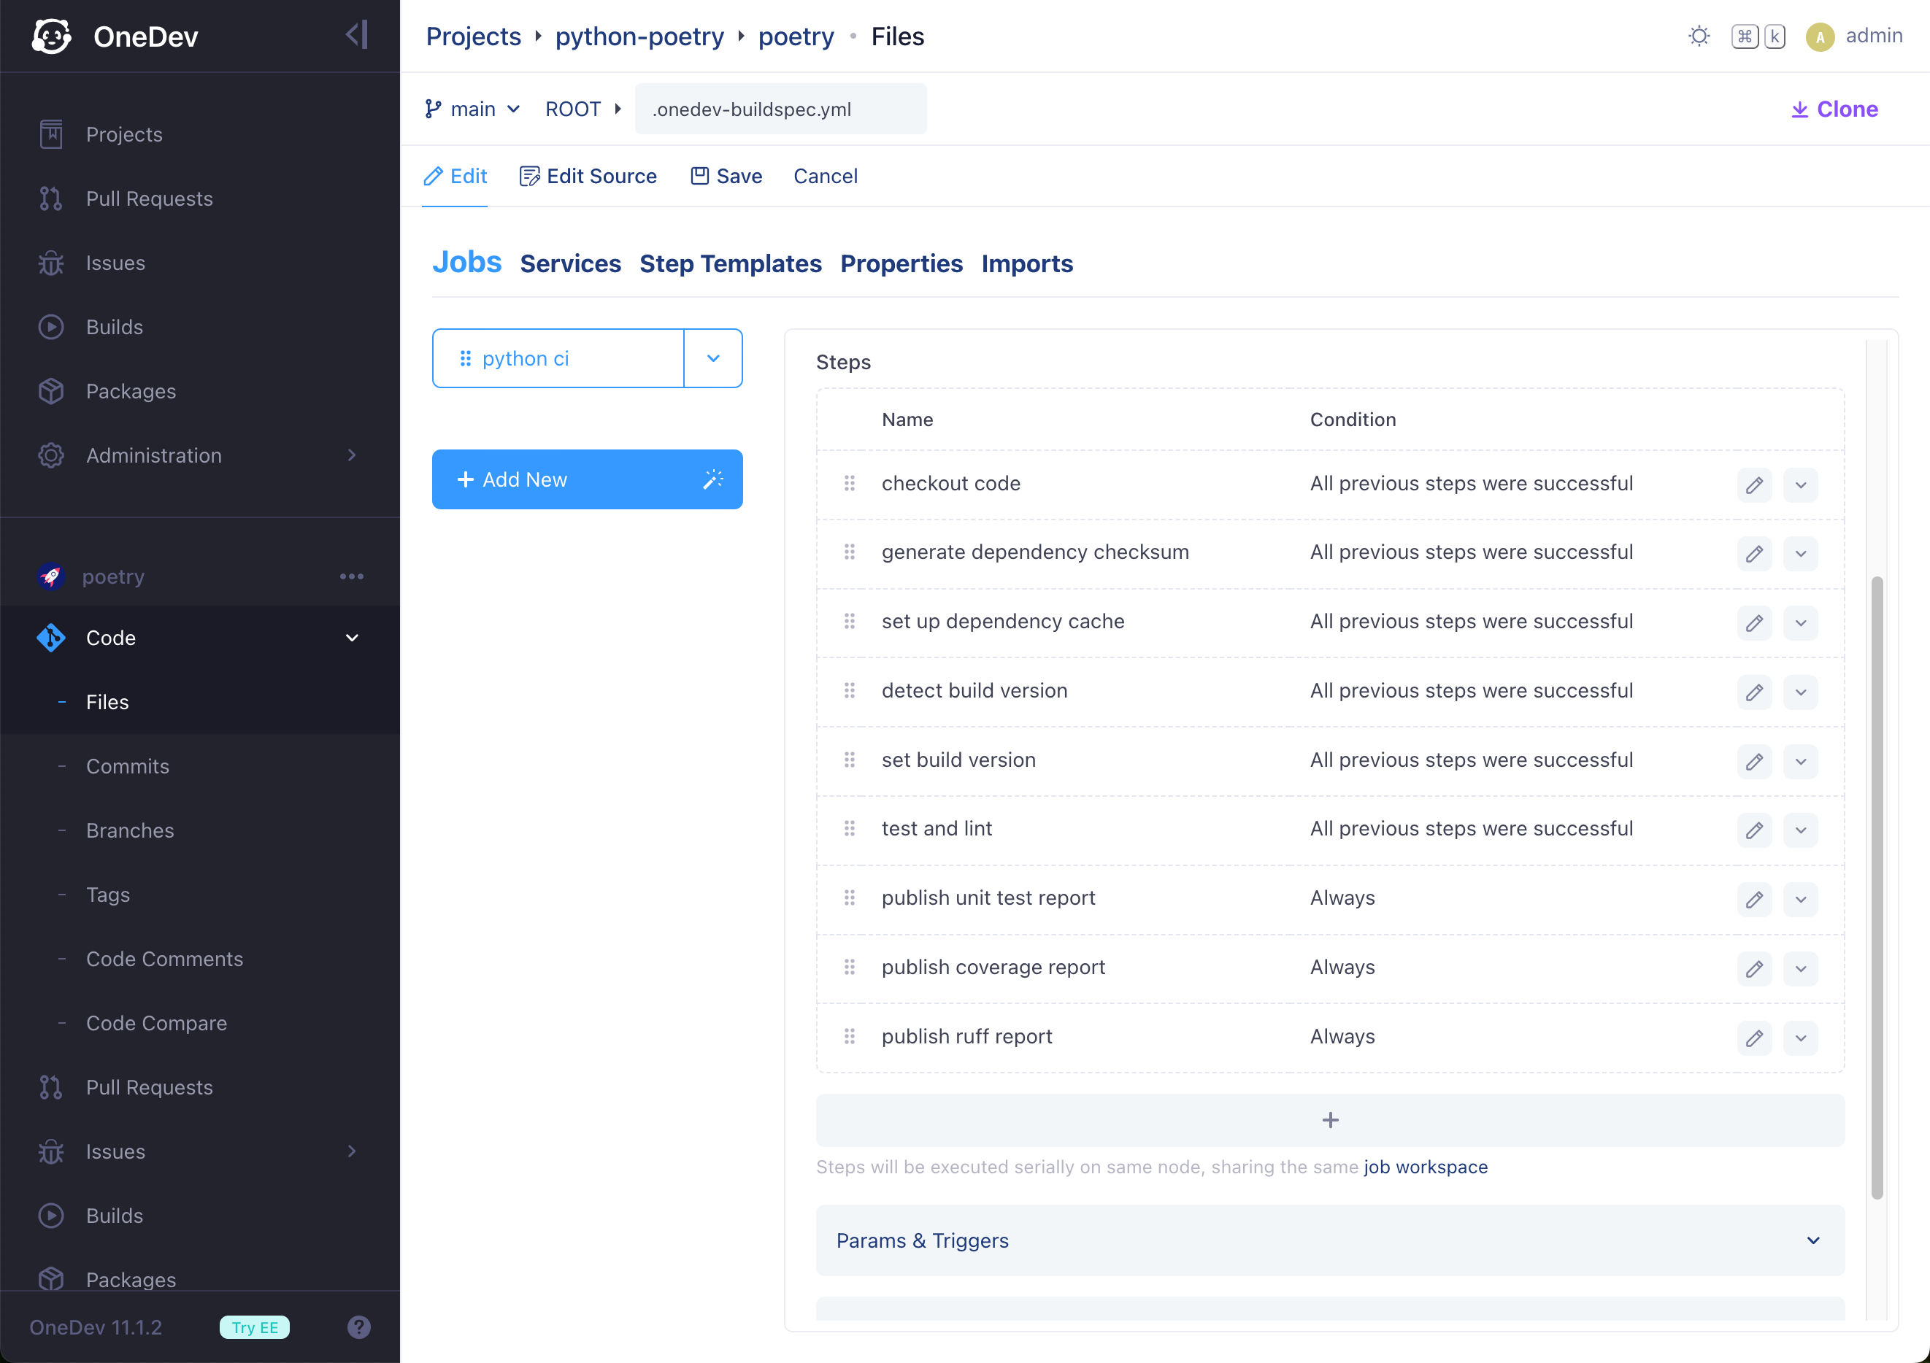Screen dimensions: 1930x1363
Task: Click the edit pencil for test and lint step
Action: [1753, 830]
